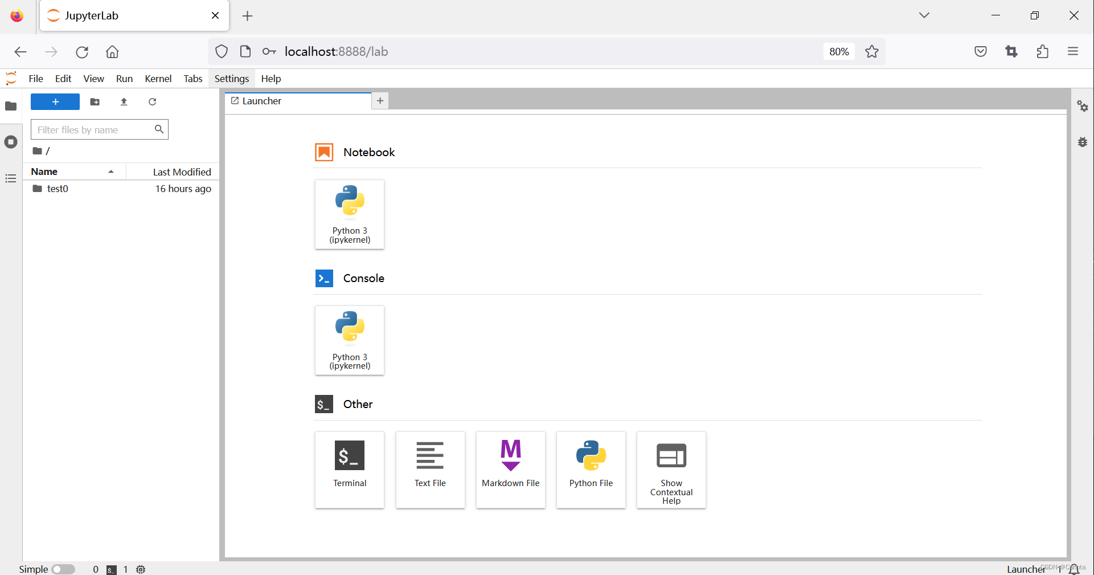The image size is (1094, 575).
Task: Open the Settings menu
Action: [231, 79]
